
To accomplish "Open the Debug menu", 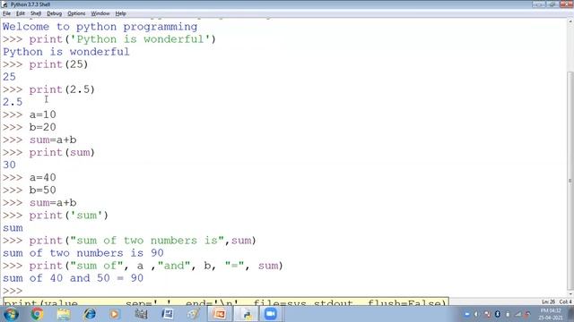I will point(54,13).
